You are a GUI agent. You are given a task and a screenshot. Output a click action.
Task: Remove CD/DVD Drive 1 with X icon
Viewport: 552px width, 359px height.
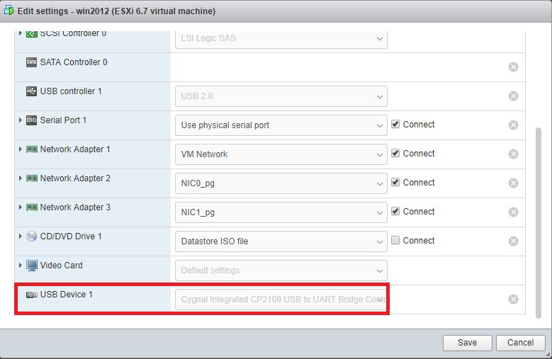coord(513,241)
